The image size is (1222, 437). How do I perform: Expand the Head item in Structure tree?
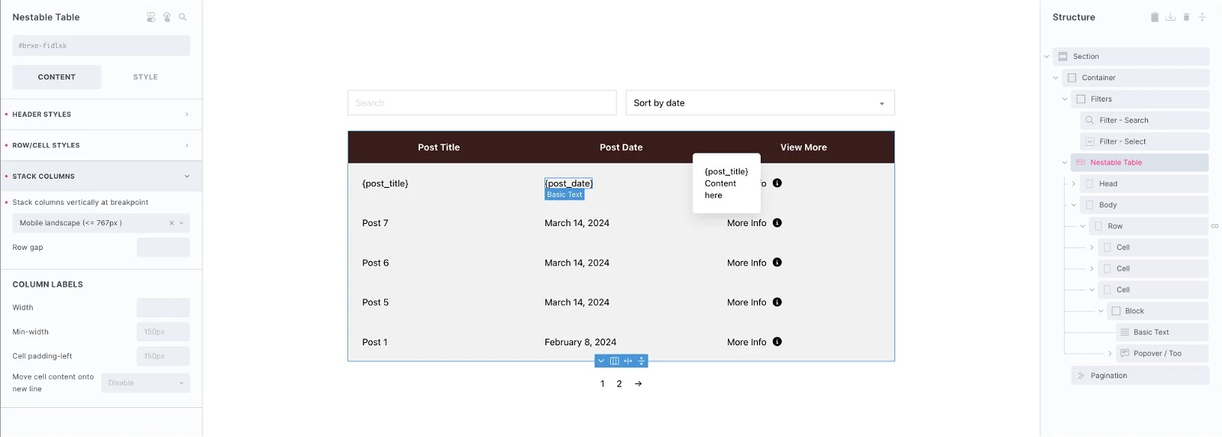[1074, 183]
